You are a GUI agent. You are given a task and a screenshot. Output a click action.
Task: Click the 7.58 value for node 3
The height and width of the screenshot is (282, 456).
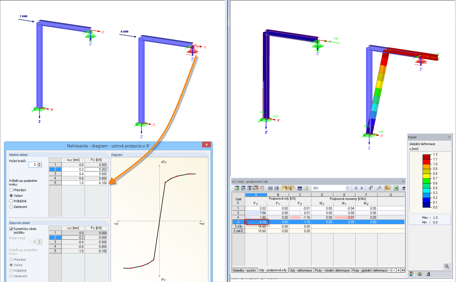(256, 213)
